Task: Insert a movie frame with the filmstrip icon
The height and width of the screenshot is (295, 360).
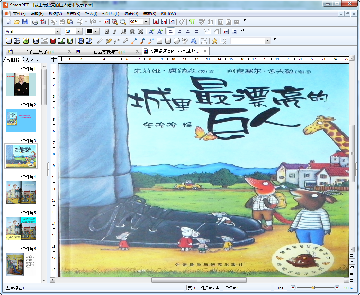Action: [x=81, y=41]
